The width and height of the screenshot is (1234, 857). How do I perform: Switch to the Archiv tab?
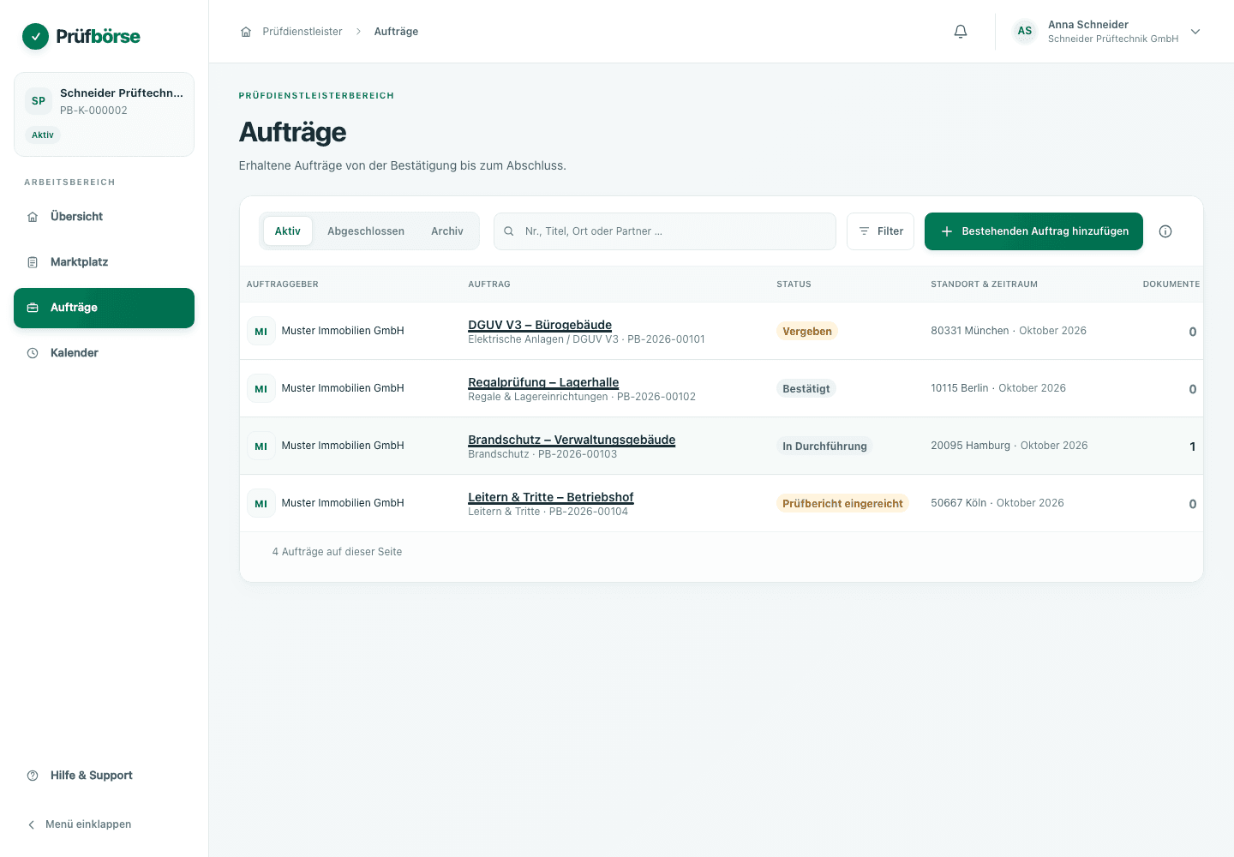pos(447,231)
